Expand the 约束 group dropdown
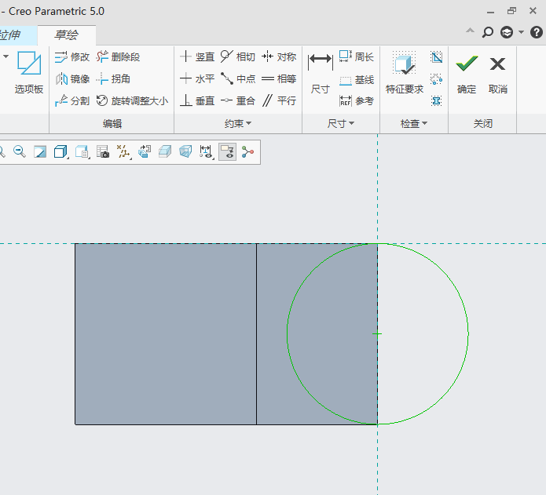Screen dimensions: 546x495 [238, 124]
